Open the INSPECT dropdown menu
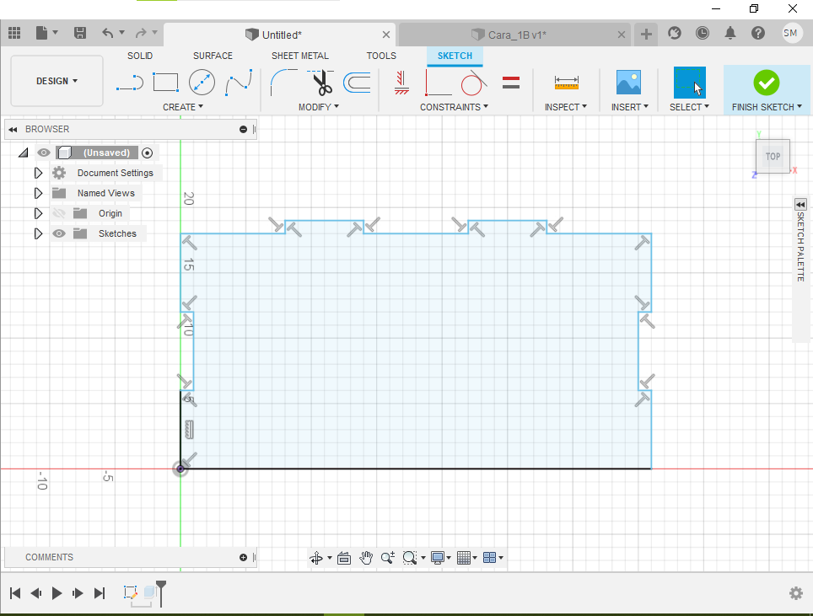The height and width of the screenshot is (616, 813). (566, 107)
